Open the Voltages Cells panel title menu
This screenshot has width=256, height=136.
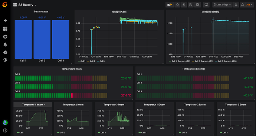[119, 12]
